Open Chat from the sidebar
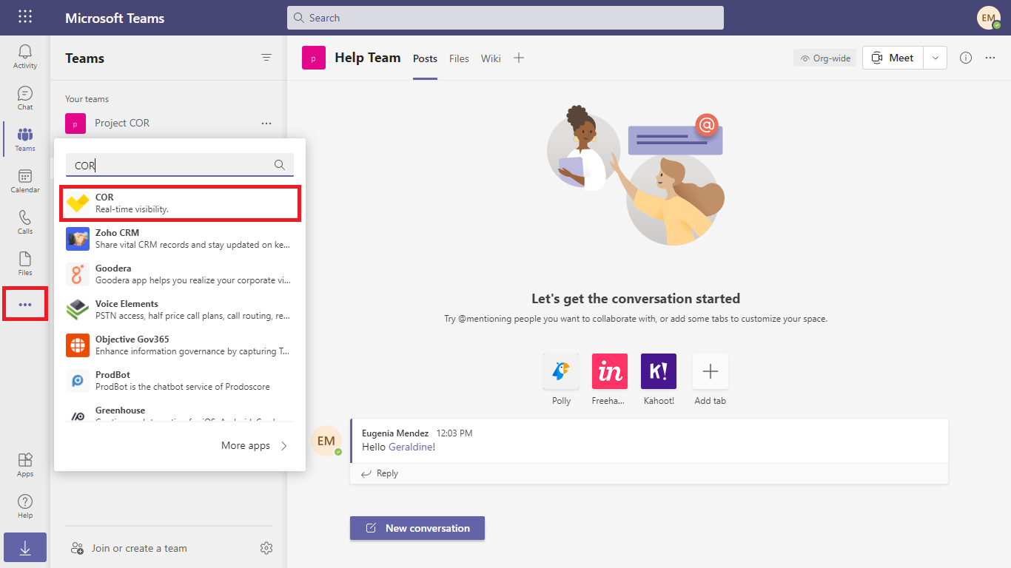Viewport: 1011px width, 568px height. (x=25, y=98)
